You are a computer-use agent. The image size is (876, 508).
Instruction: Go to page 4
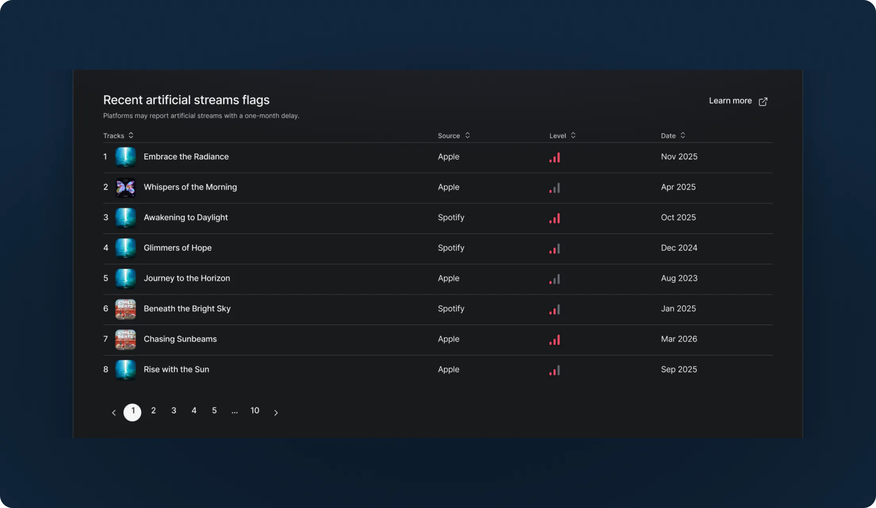coord(194,411)
